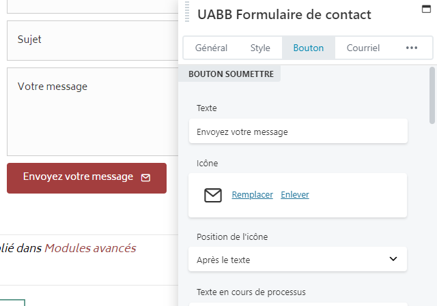437x306 pixels.
Task: Click the Remplacer icon link
Action: coord(252,195)
